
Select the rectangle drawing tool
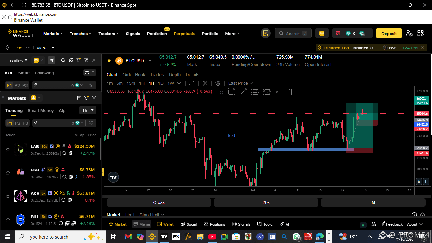point(231,92)
